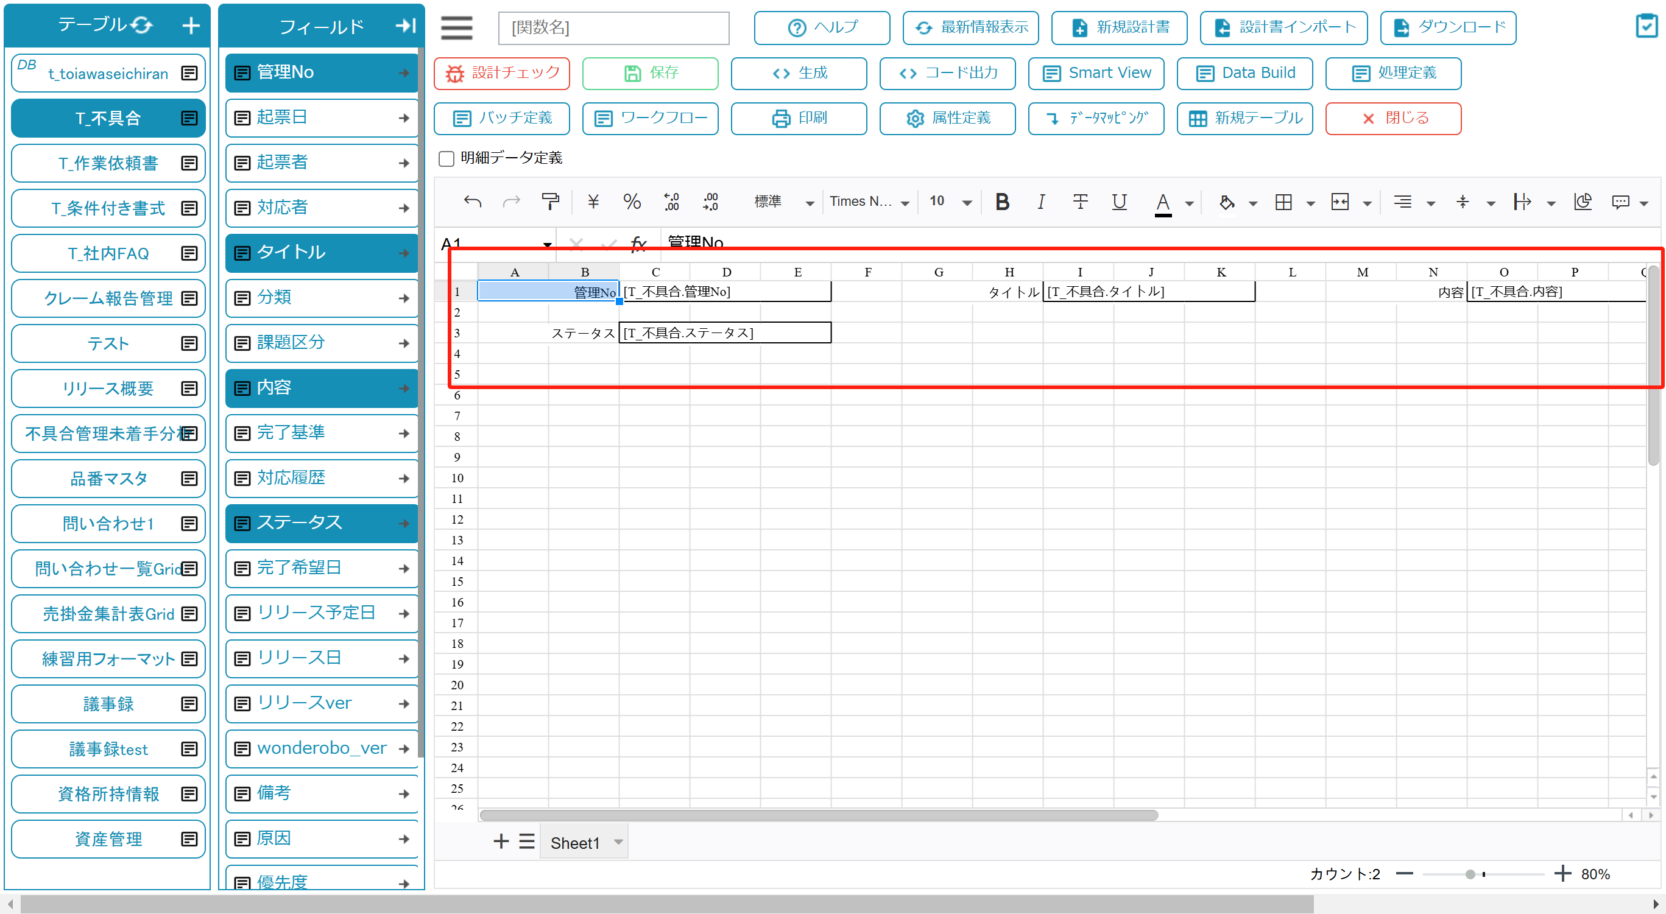
Task: Click the redo arrow icon
Action: pos(512,202)
